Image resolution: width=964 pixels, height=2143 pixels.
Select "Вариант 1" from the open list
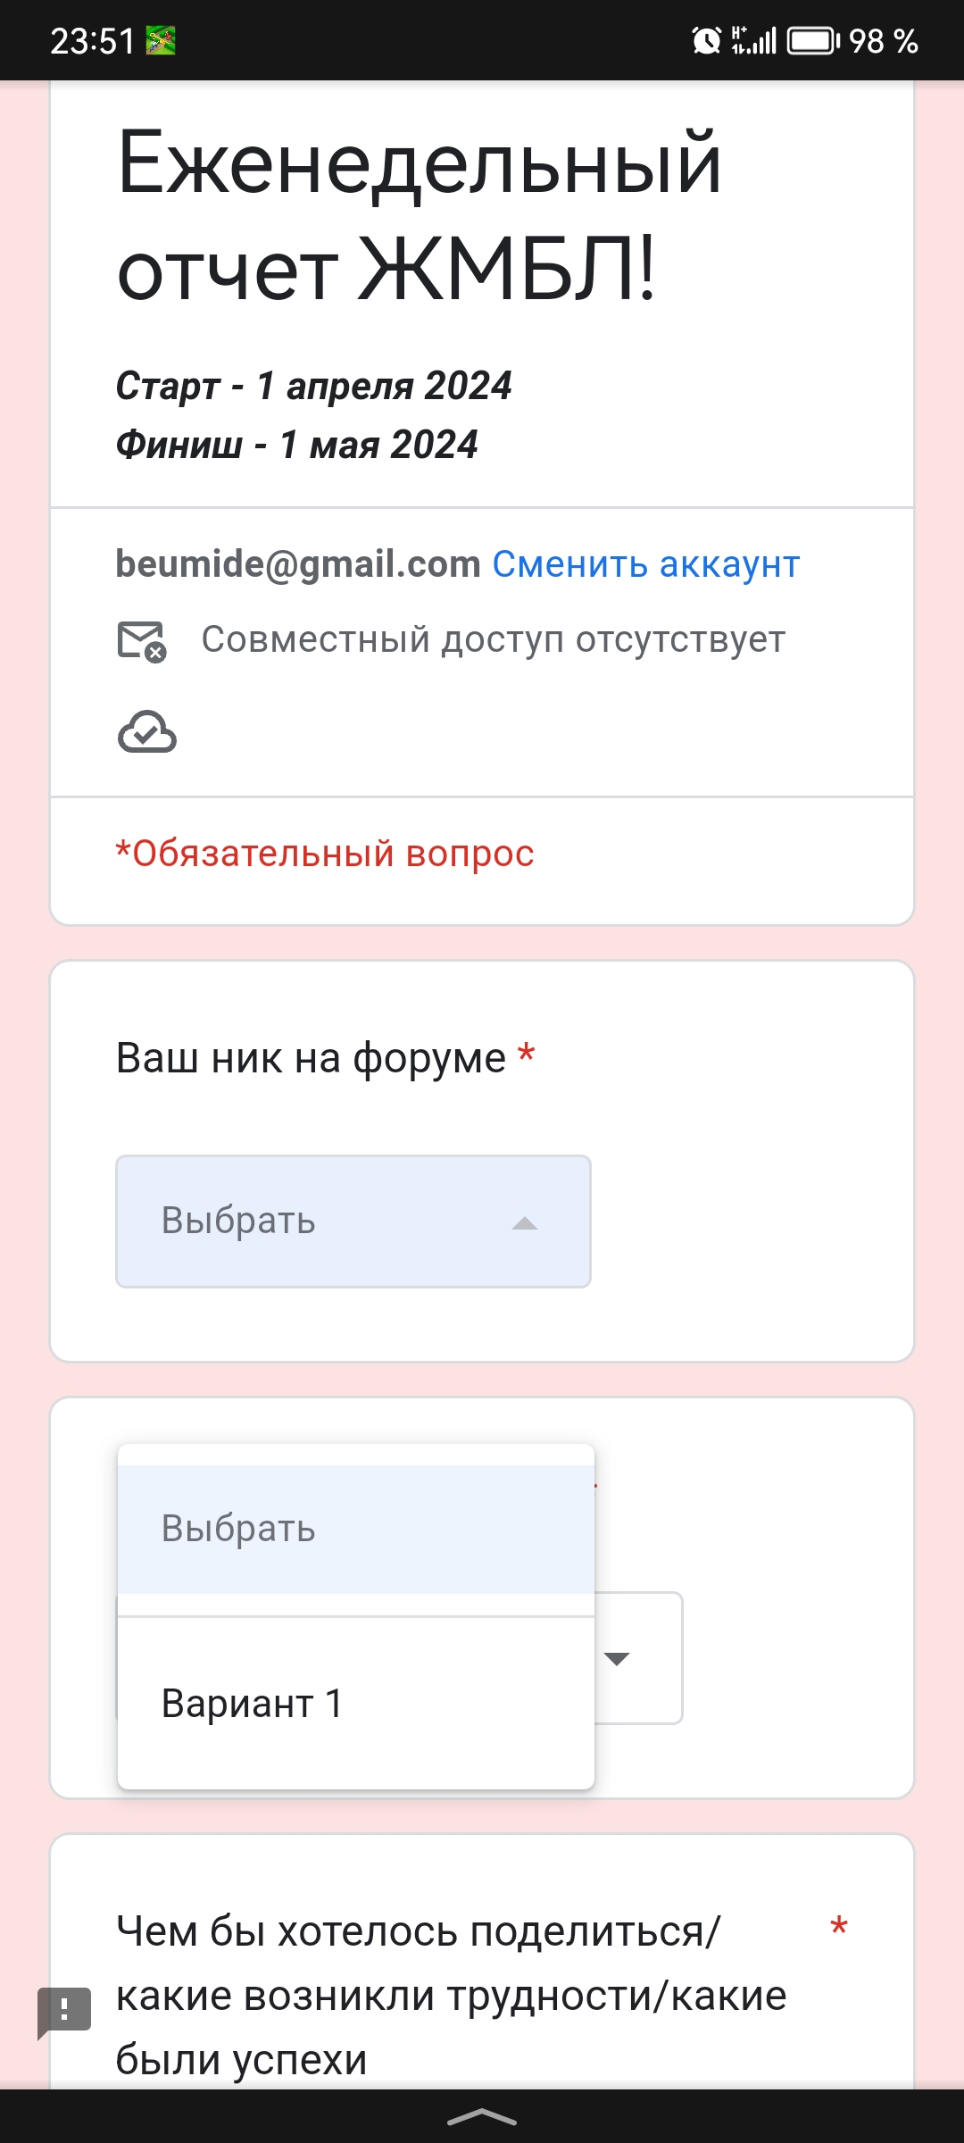(x=253, y=1703)
